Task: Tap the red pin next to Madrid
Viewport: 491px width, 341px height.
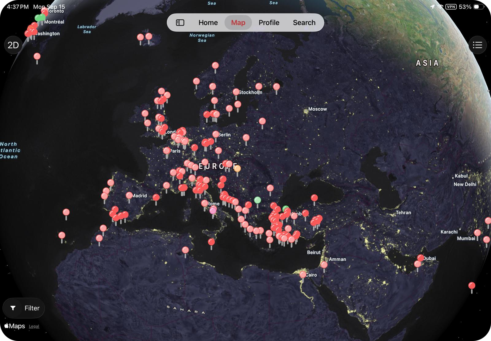Action: tap(129, 195)
